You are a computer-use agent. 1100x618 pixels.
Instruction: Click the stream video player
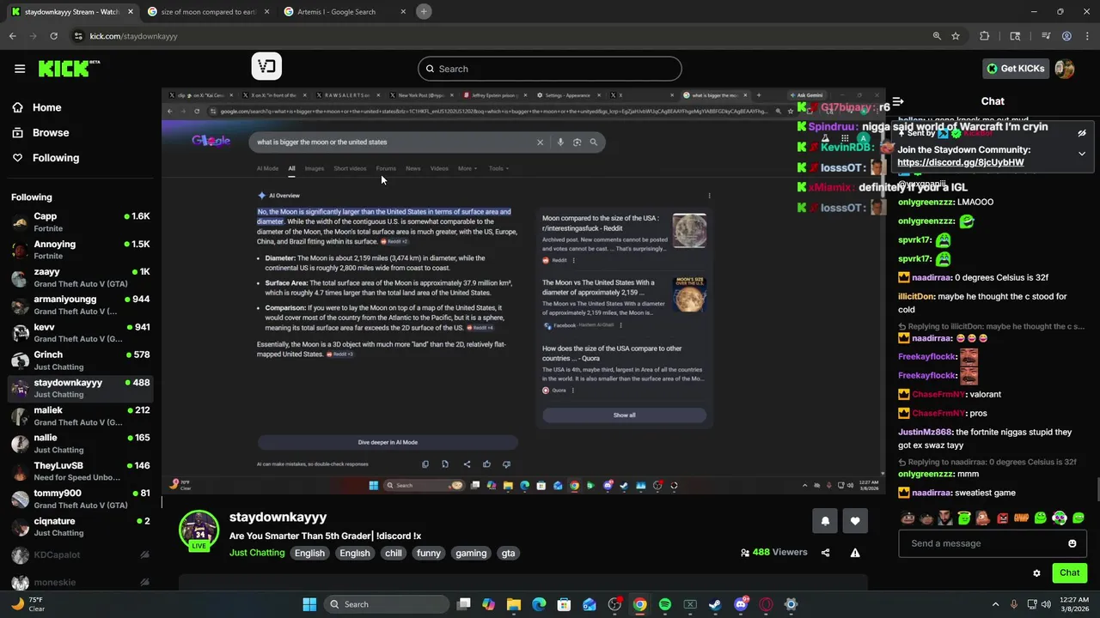click(x=523, y=290)
